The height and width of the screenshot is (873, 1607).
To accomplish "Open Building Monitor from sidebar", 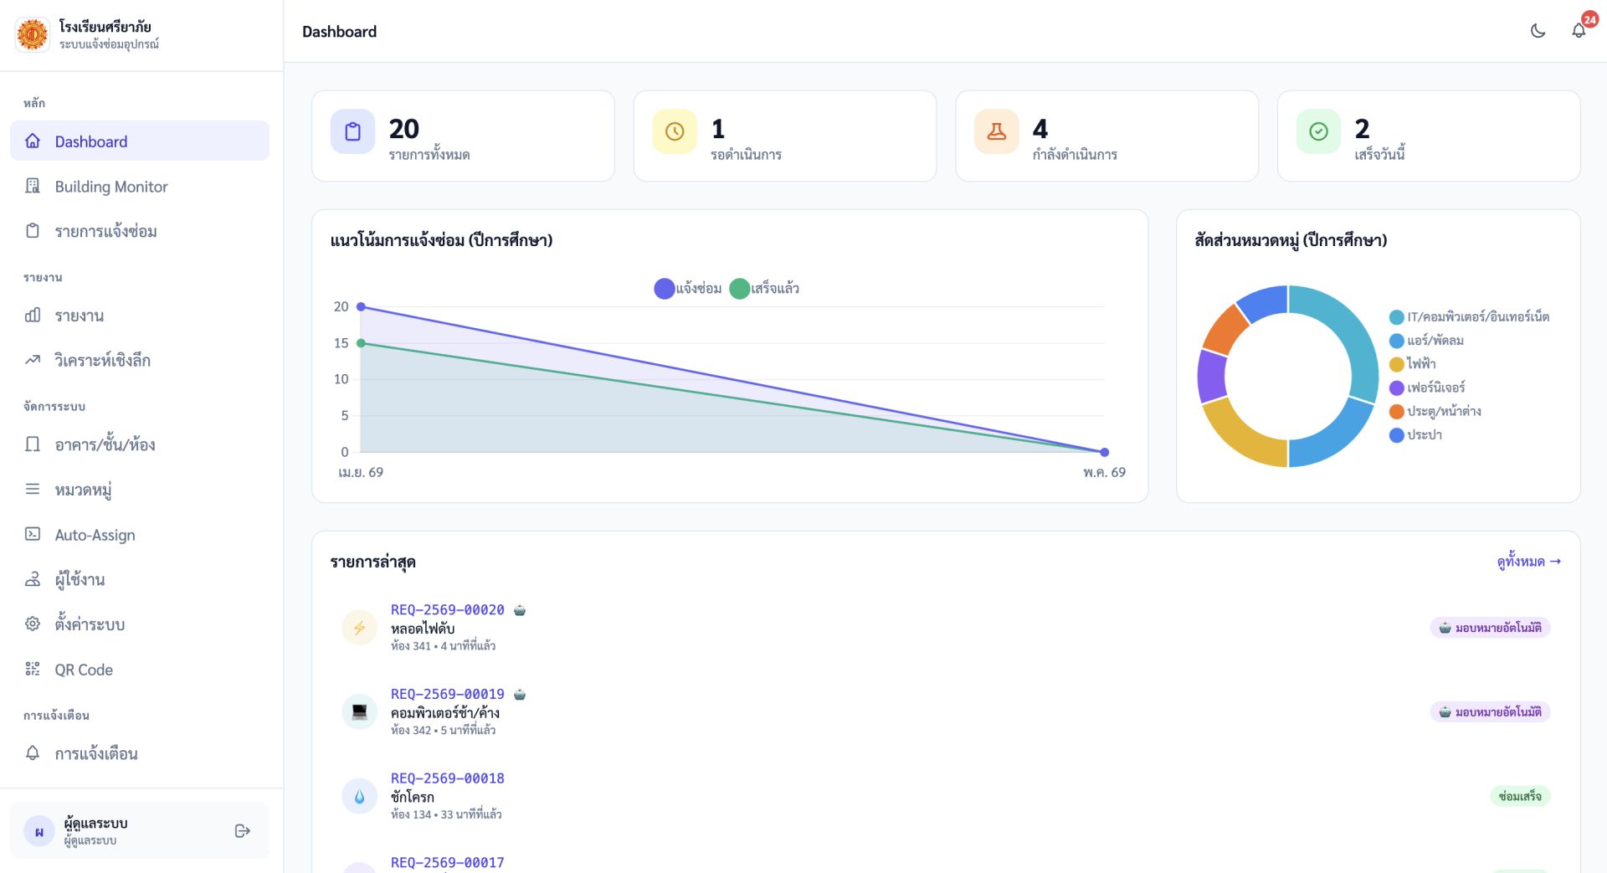I will (x=111, y=187).
